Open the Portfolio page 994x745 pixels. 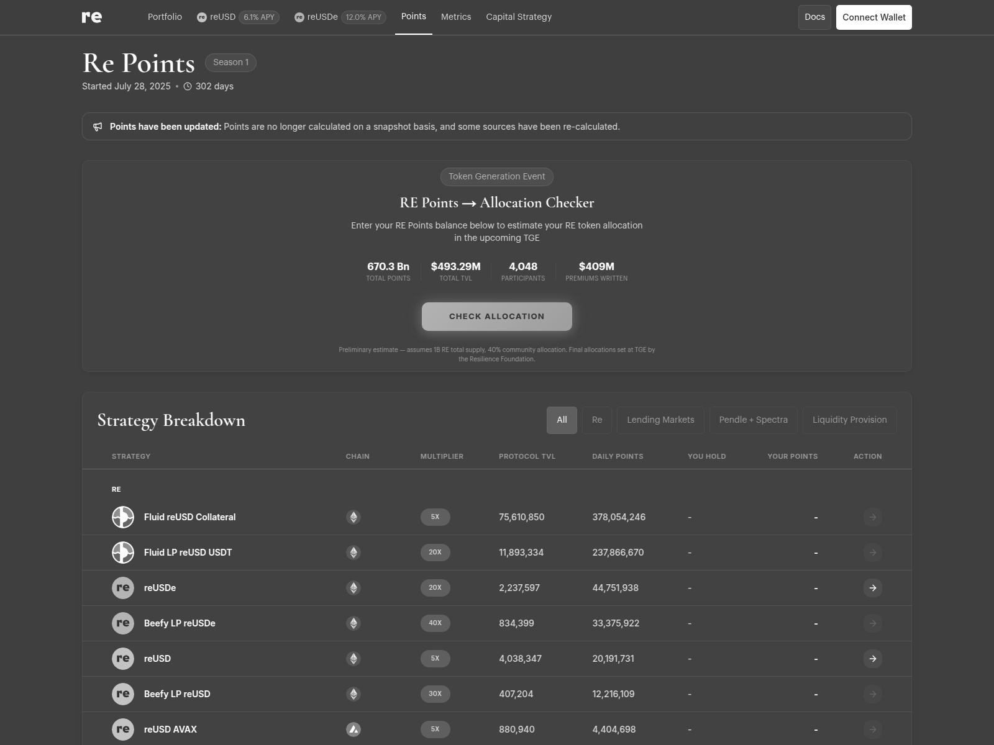pyautogui.click(x=165, y=17)
